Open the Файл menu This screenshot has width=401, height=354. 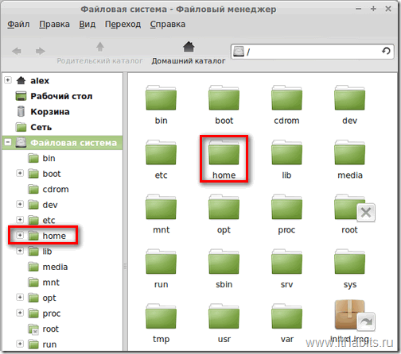coord(18,25)
